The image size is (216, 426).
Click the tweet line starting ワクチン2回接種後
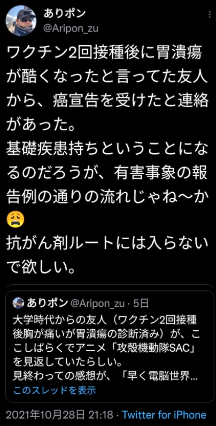[104, 54]
